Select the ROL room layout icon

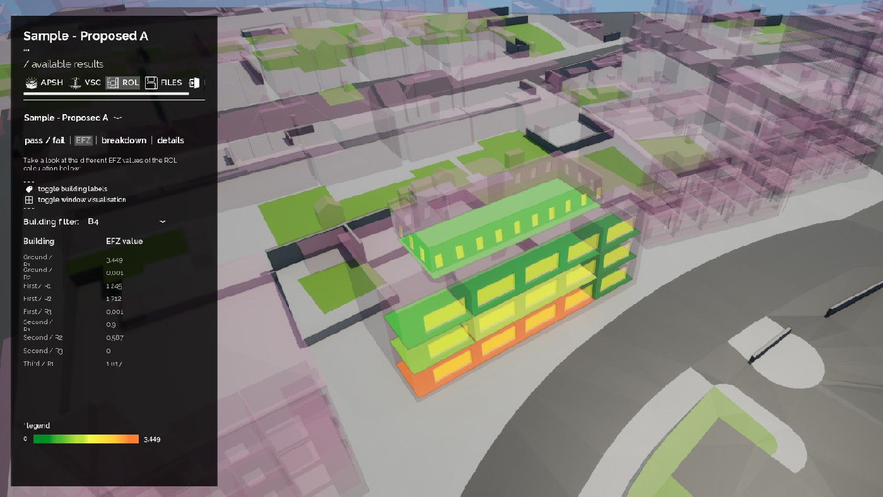click(x=113, y=83)
